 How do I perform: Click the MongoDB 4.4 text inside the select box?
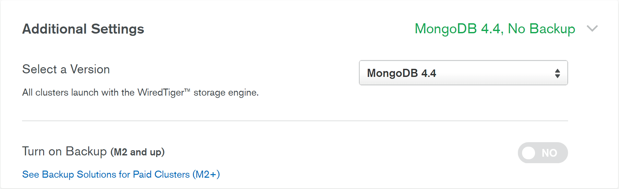[401, 73]
